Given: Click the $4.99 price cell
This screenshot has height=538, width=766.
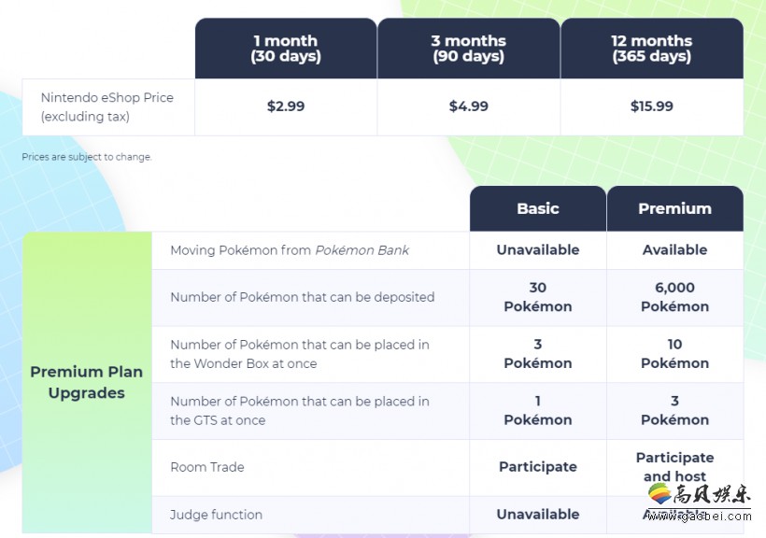Looking at the screenshot, I should click(x=469, y=106).
